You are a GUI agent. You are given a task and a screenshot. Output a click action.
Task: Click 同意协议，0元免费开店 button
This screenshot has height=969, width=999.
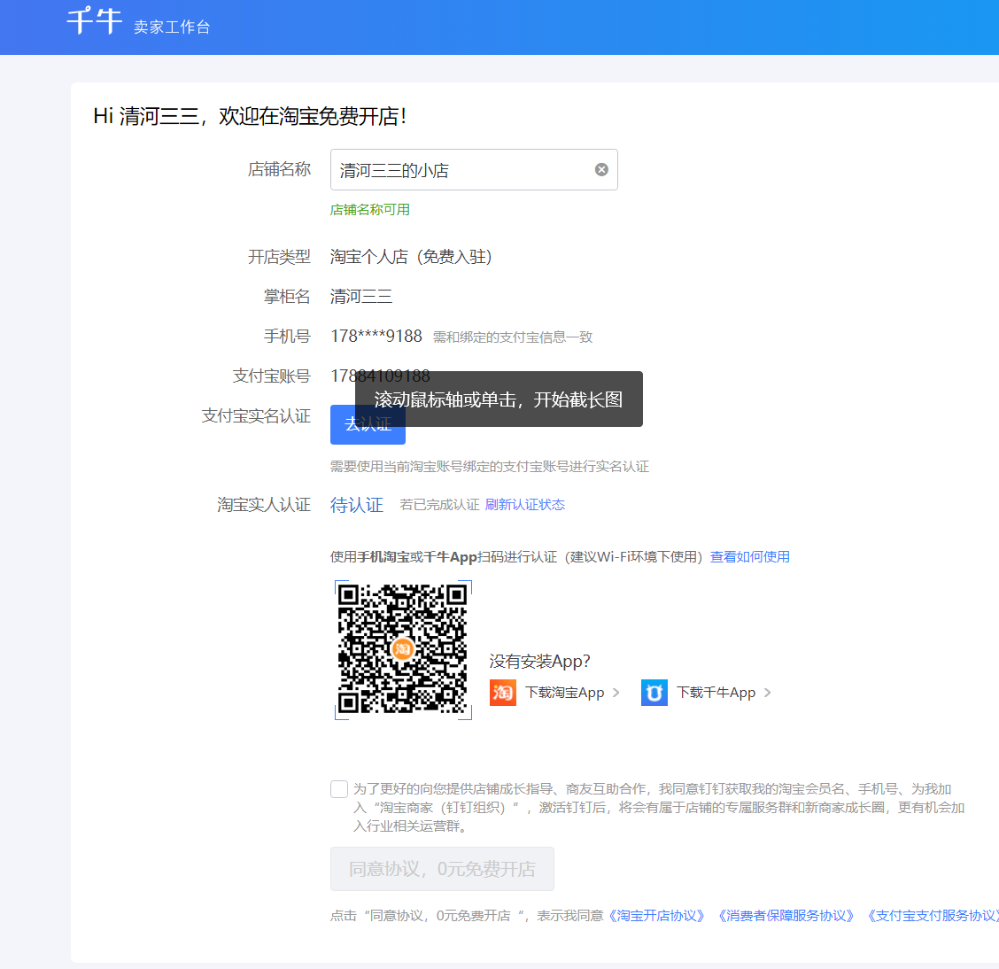coord(442,869)
